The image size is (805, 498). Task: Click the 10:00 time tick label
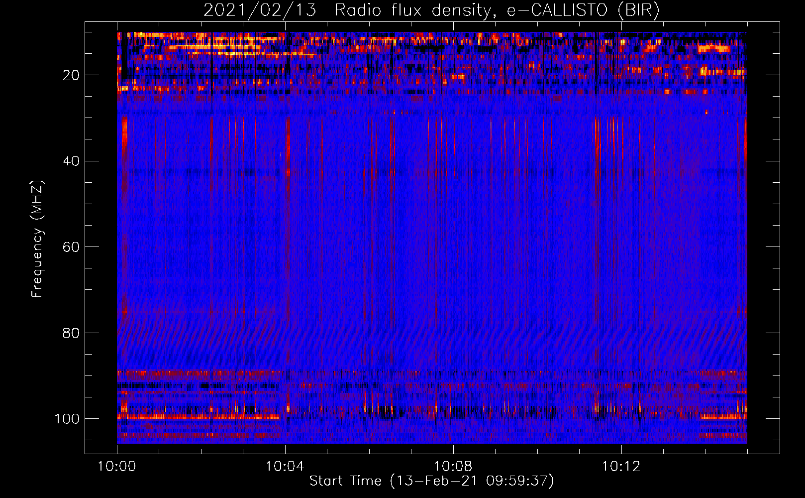click(x=117, y=467)
